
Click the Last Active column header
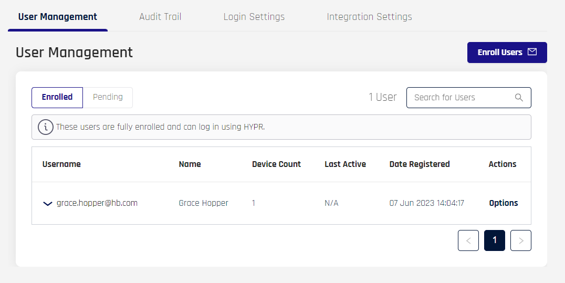click(x=345, y=164)
